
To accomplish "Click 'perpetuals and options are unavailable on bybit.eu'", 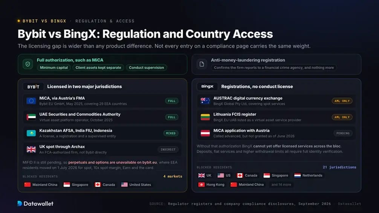I will (113, 162).
